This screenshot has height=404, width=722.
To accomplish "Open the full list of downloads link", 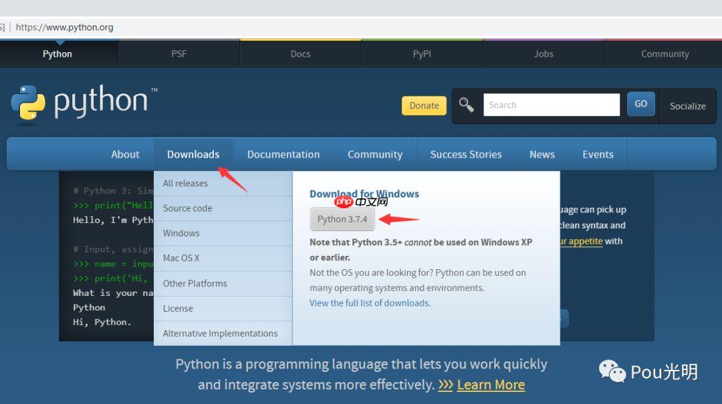I will point(369,302).
